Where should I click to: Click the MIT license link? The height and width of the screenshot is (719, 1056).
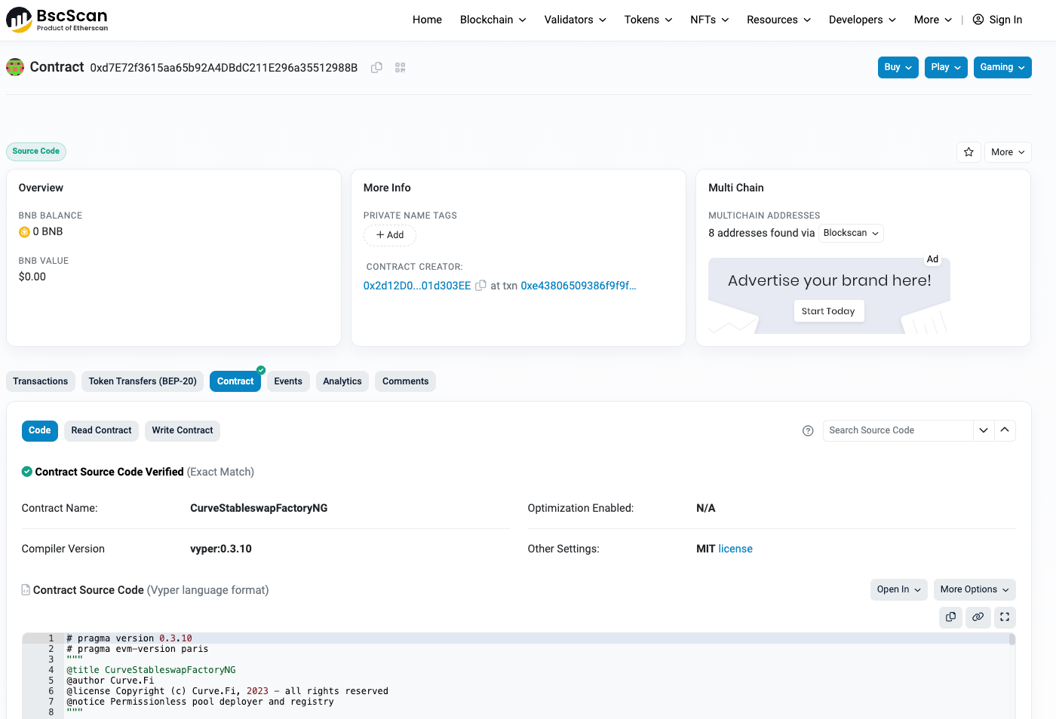(735, 549)
